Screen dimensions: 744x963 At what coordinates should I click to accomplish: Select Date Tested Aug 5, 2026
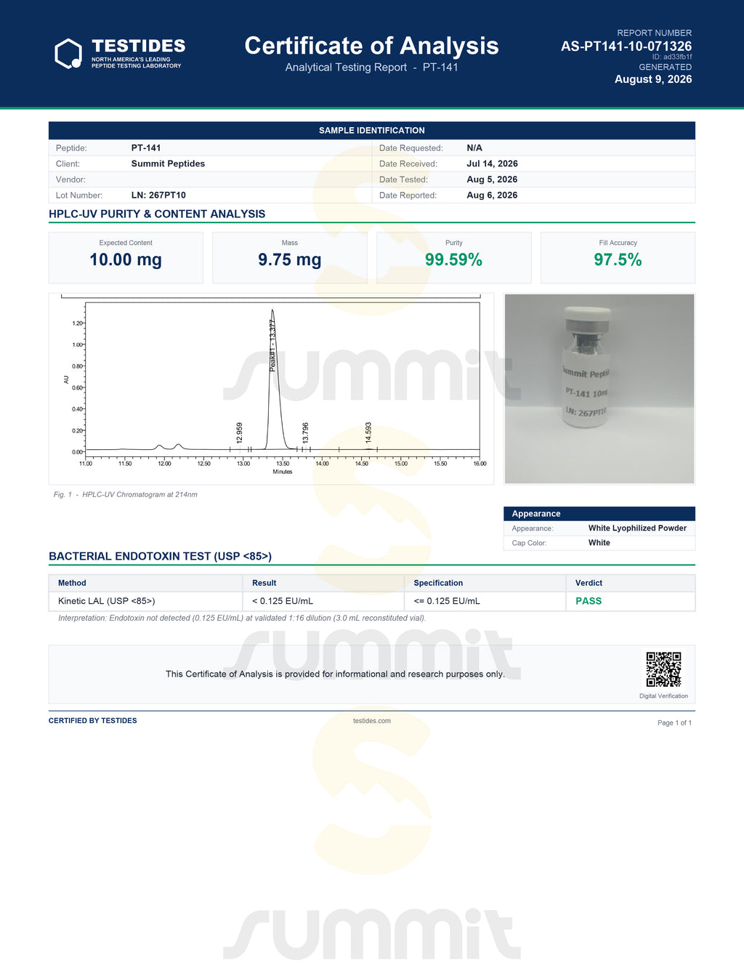(x=492, y=180)
